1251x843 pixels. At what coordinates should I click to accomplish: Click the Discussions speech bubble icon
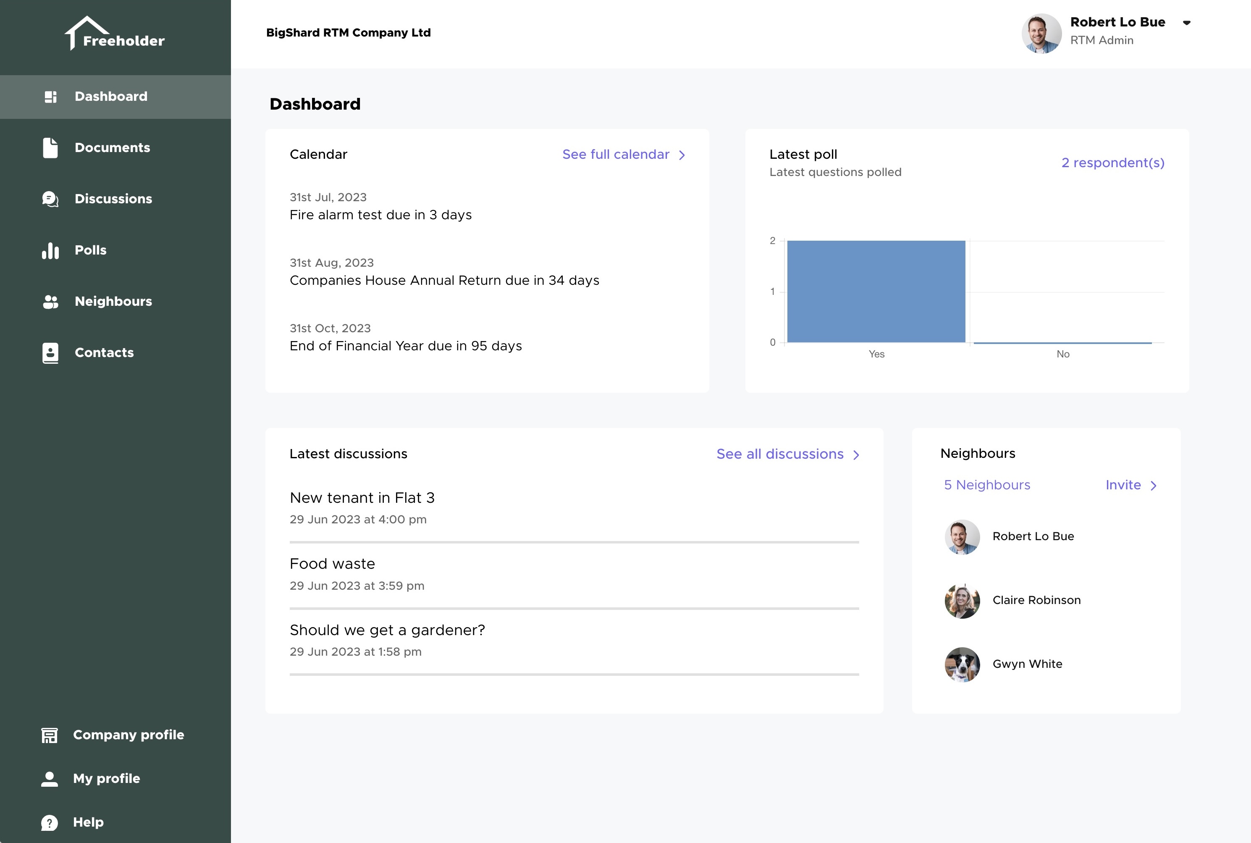coord(50,199)
